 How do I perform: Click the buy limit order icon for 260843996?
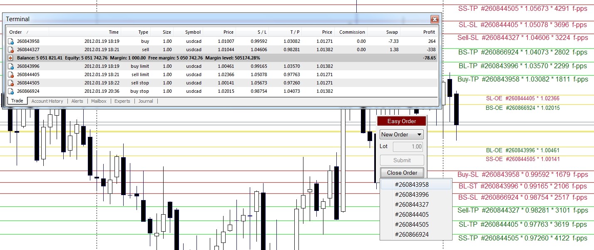click(10, 66)
